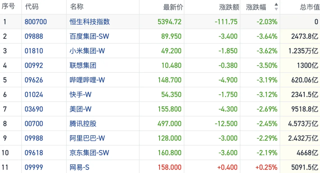The height and width of the screenshot is (173, 320).
Task: Sort table by 涨跌额 header
Action: [x=229, y=7]
